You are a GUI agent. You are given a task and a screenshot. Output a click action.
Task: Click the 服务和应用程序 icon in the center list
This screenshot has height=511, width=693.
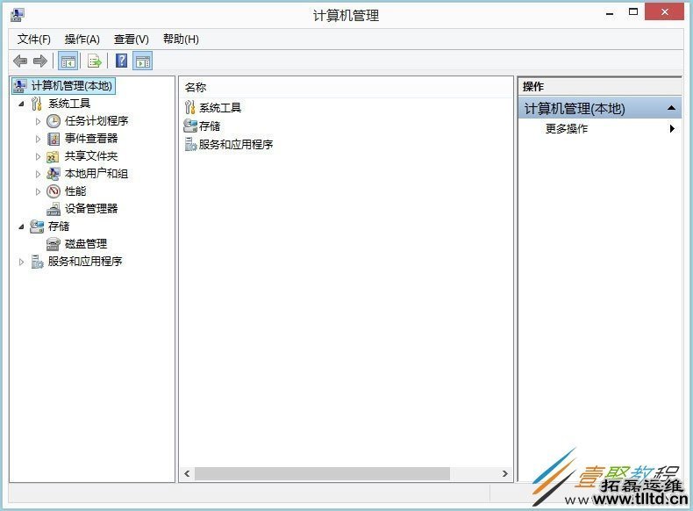(x=190, y=144)
